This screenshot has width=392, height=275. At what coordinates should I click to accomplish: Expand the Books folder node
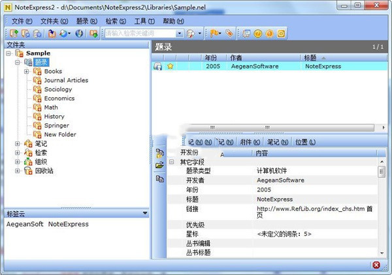(x=27, y=72)
